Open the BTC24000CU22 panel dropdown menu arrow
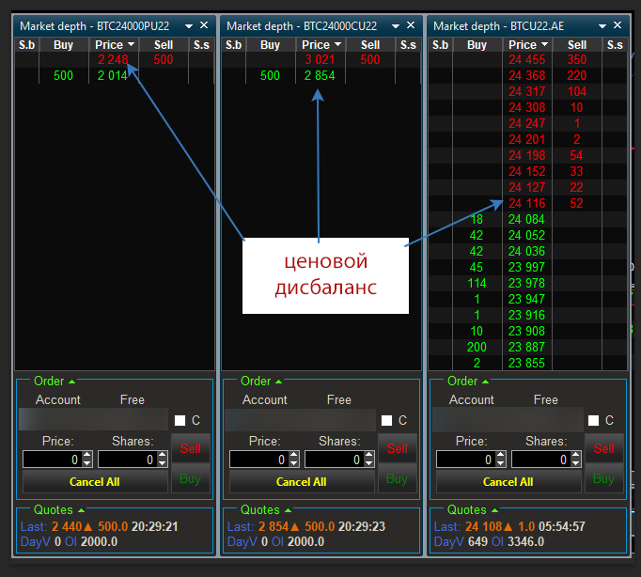The image size is (641, 577). pos(396,26)
